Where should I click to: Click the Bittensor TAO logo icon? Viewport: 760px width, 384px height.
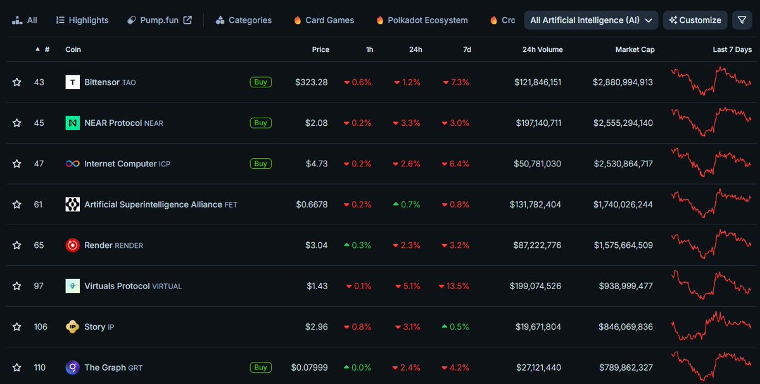73,82
